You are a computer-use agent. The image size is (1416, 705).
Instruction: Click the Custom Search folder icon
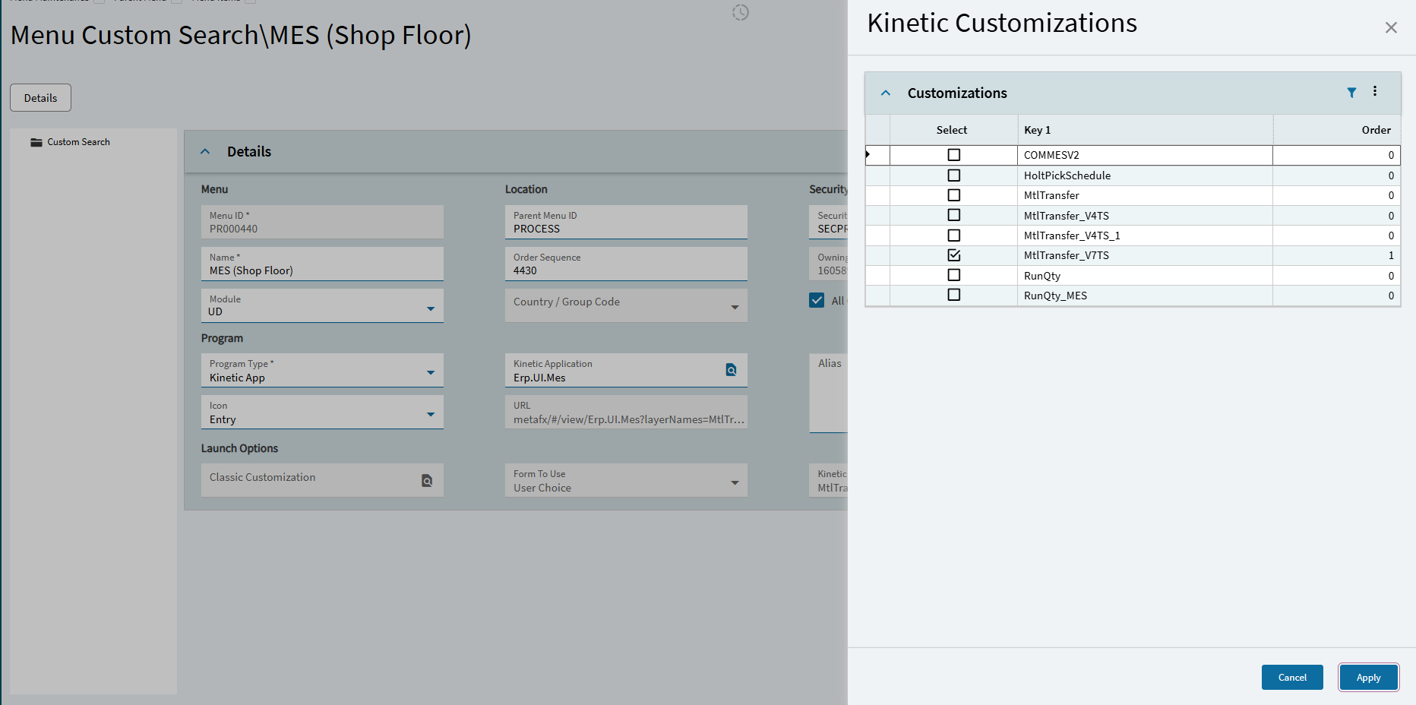[36, 142]
